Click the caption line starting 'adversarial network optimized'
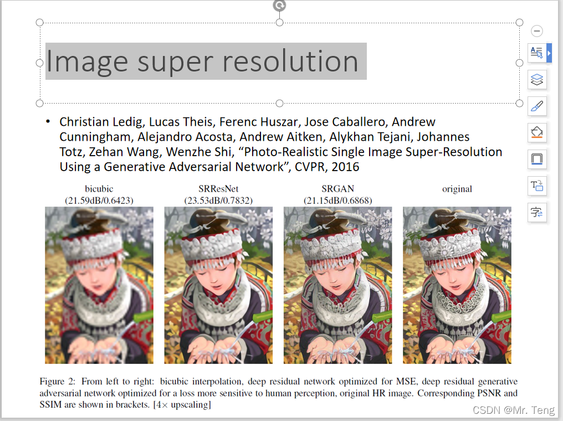Screen dimensions: 563x421 pos(278,393)
